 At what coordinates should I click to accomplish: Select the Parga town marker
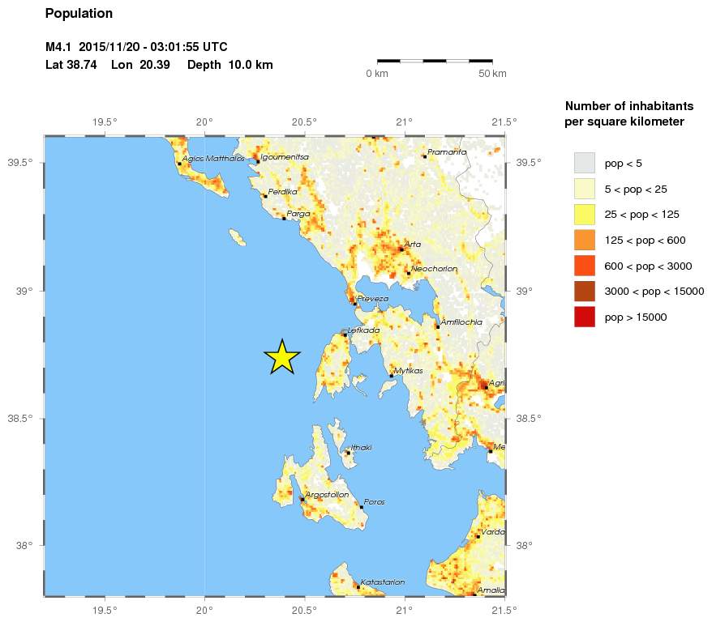tap(284, 218)
